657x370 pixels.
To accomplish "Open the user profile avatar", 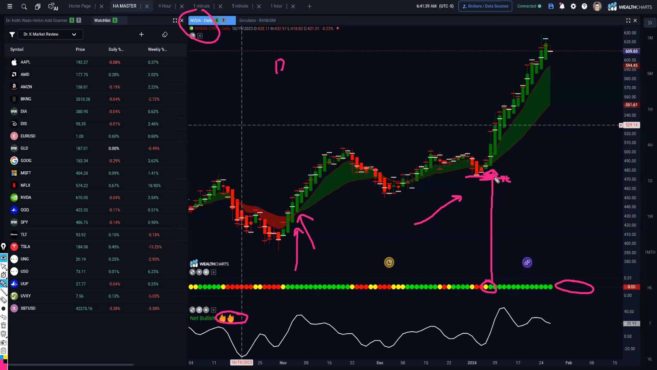I will (x=597, y=6).
